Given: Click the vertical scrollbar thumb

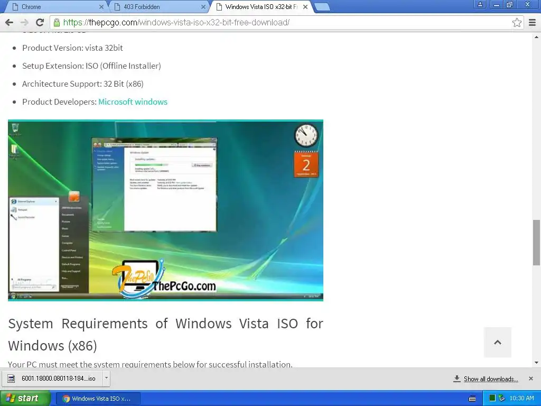Looking at the screenshot, I should pos(537,242).
